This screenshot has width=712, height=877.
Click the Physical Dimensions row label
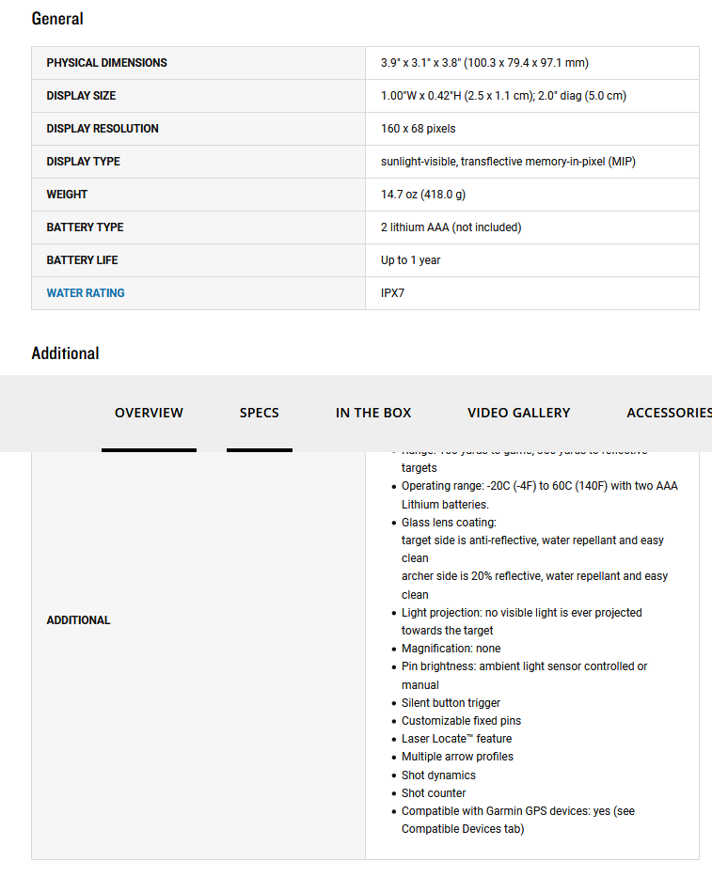click(106, 63)
